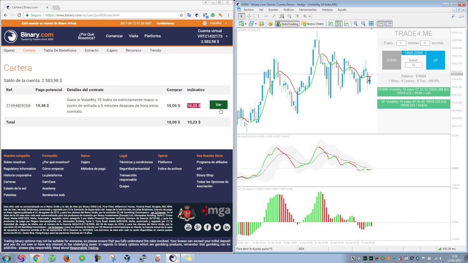Image resolution: width=468 pixels, height=263 pixels.
Task: Zoom out on the chart
Action: pos(363,24)
